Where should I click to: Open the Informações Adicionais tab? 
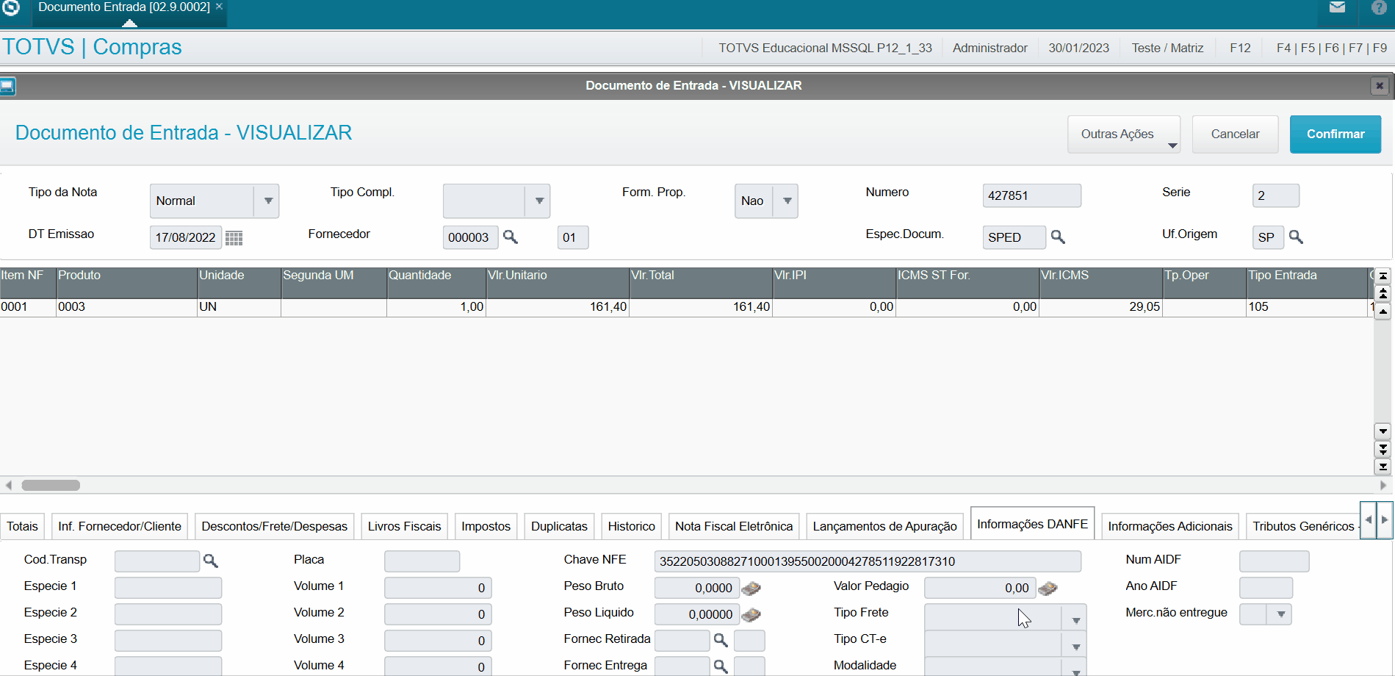(1169, 526)
